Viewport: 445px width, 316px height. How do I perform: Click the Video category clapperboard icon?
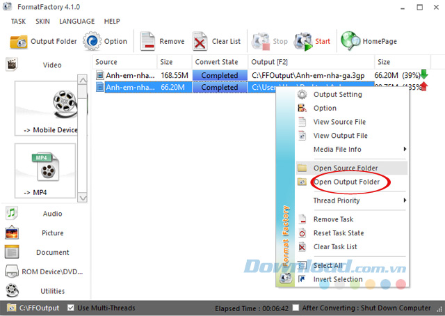12,65
